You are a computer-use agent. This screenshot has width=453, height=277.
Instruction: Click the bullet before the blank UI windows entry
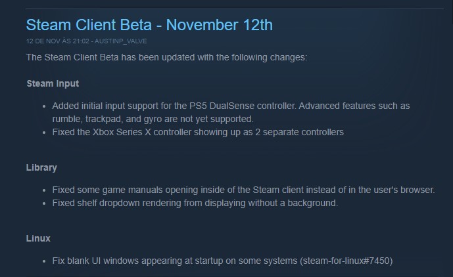coord(44,261)
